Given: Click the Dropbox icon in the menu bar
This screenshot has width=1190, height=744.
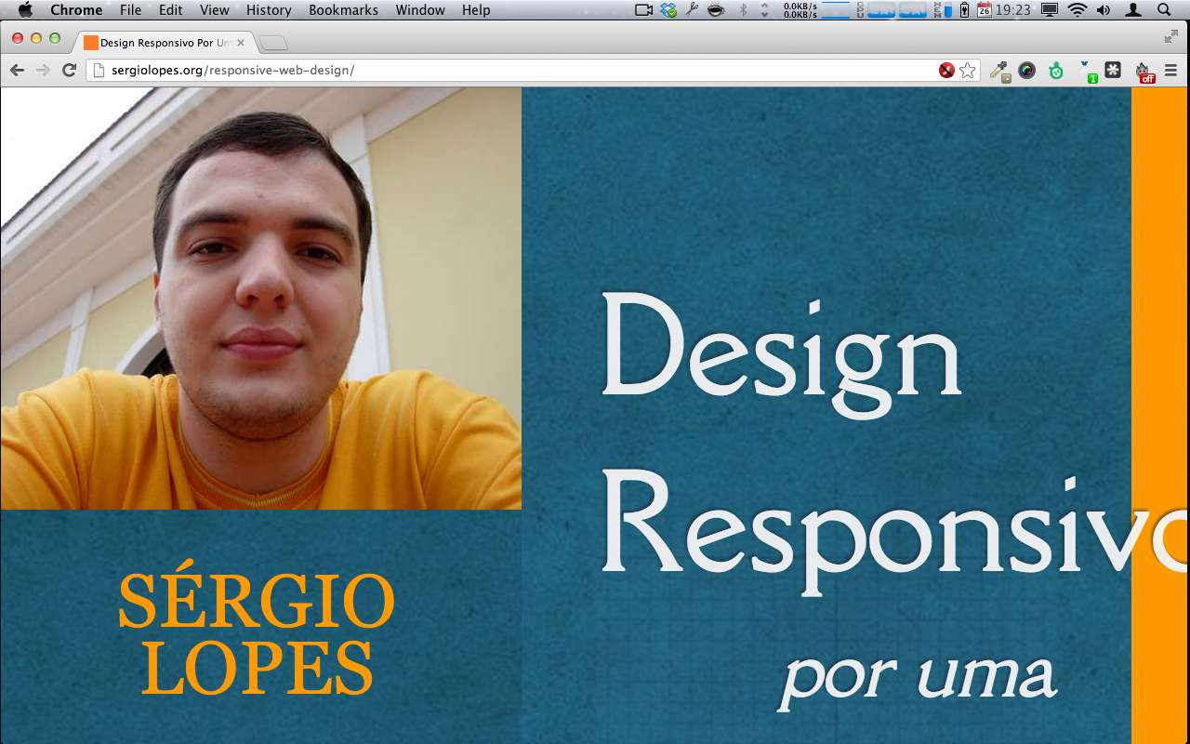Looking at the screenshot, I should point(667,10).
